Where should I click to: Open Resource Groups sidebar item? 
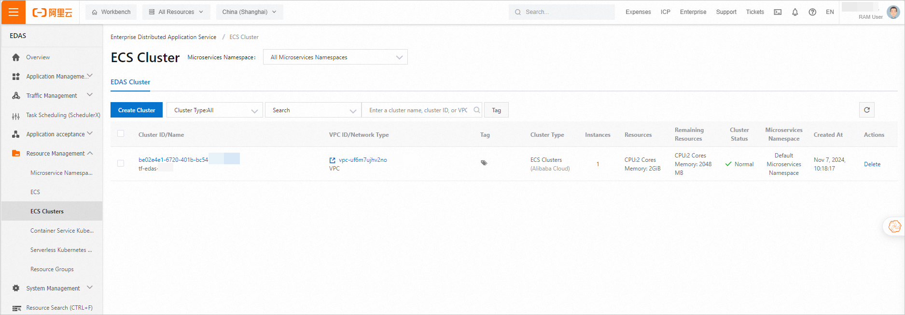pos(52,269)
